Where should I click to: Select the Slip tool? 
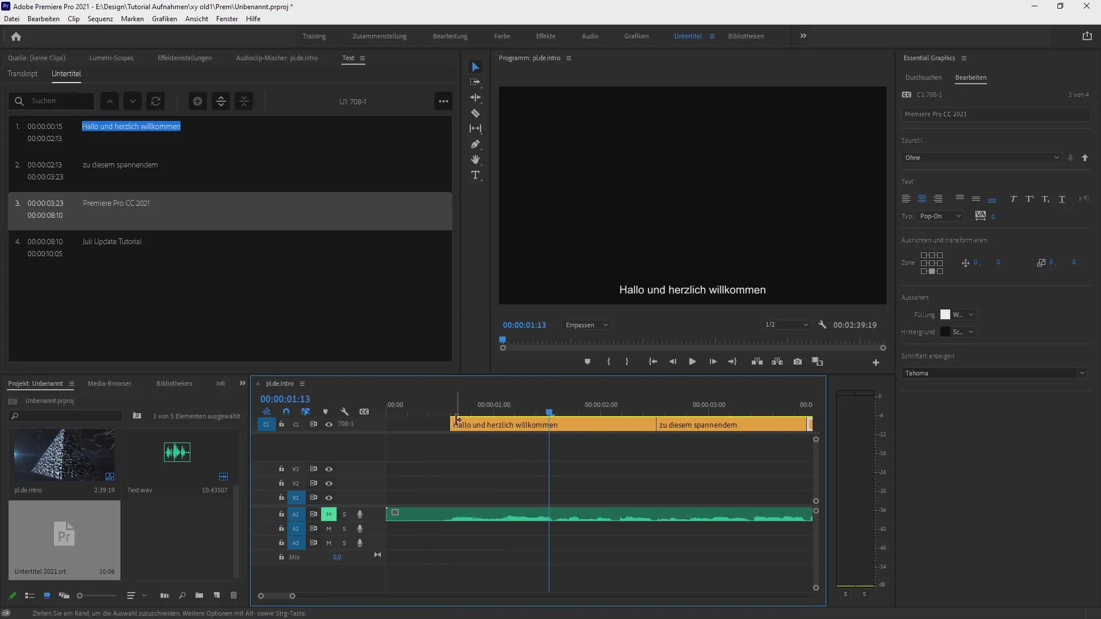point(475,129)
